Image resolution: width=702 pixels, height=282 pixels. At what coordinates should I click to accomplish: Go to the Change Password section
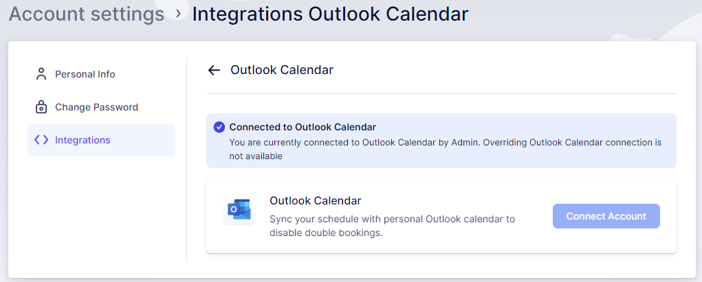[x=96, y=107]
